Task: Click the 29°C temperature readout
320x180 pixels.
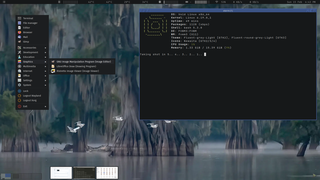Action: (x=127, y=2)
